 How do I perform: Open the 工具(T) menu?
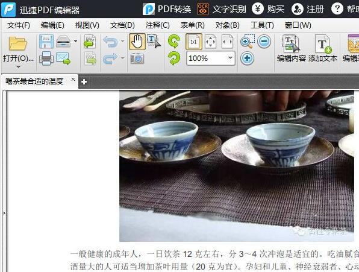(262, 25)
